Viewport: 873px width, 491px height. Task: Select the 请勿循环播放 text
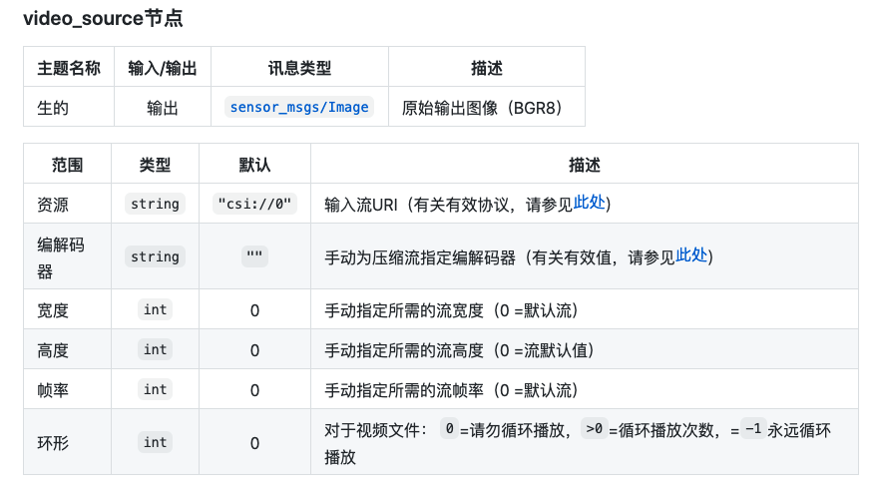517,430
